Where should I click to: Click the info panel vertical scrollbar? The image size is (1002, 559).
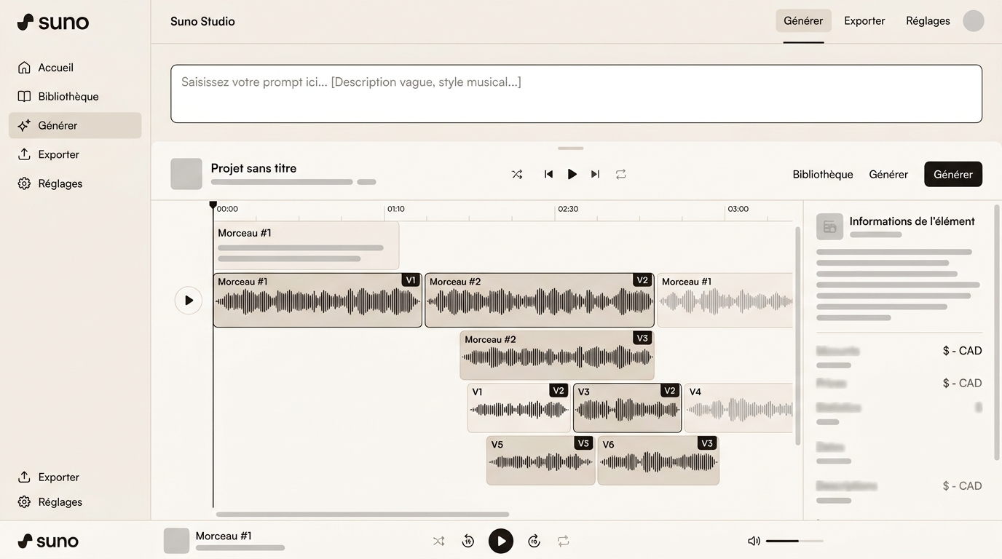point(997,332)
